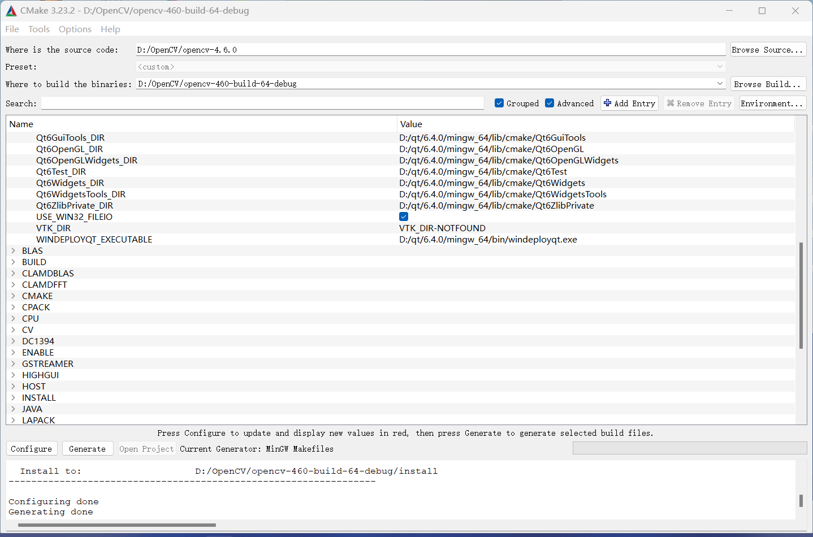Disable the Advanced checkbox
Viewport: 813px width, 537px height.
click(x=550, y=103)
